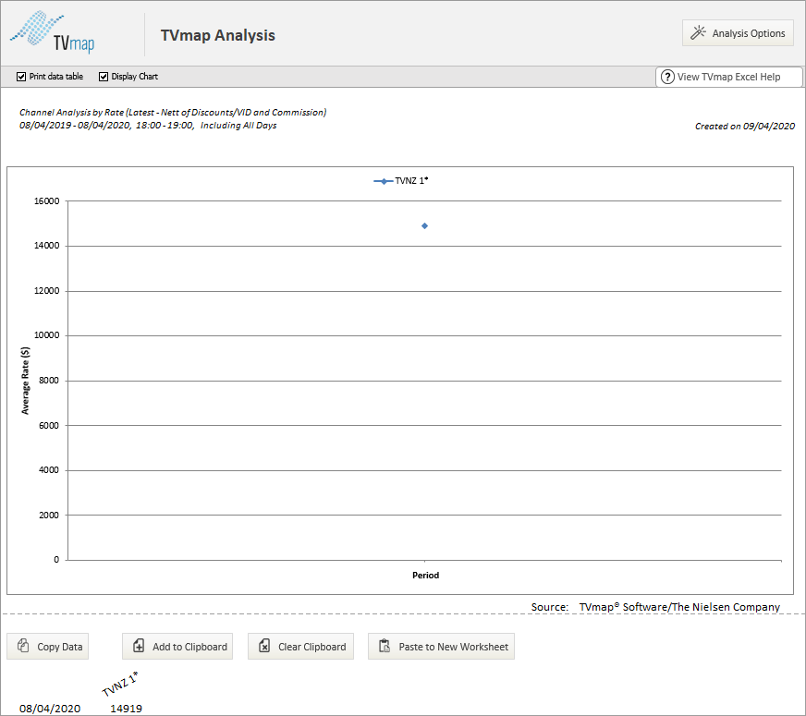Click the rotated TVNZ 1* column header
Image resolution: width=806 pixels, height=716 pixels.
tap(120, 685)
